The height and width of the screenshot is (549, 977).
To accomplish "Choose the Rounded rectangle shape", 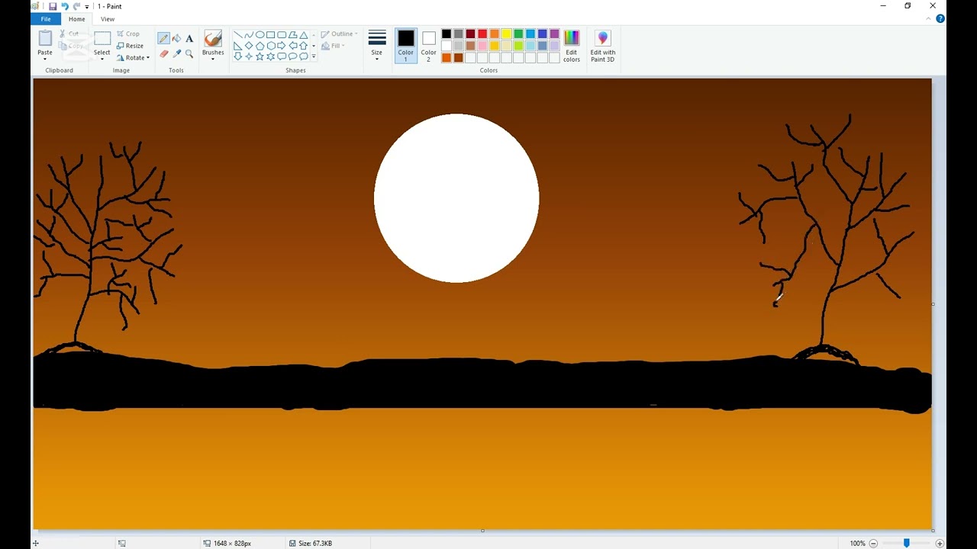I will click(x=282, y=35).
